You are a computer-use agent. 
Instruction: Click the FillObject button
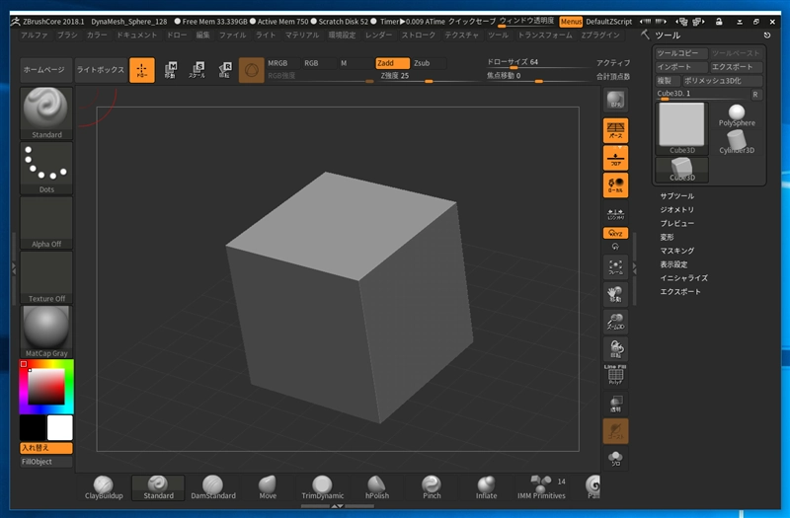[x=46, y=461]
